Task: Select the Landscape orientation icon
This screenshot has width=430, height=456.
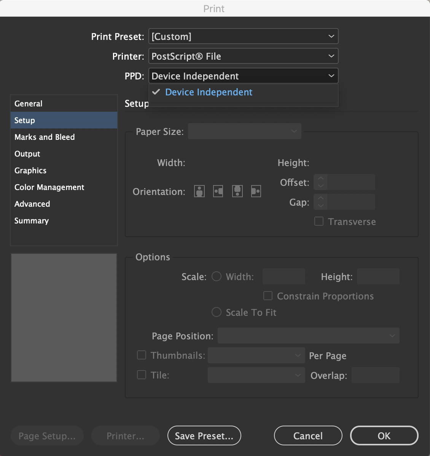Action: 218,191
